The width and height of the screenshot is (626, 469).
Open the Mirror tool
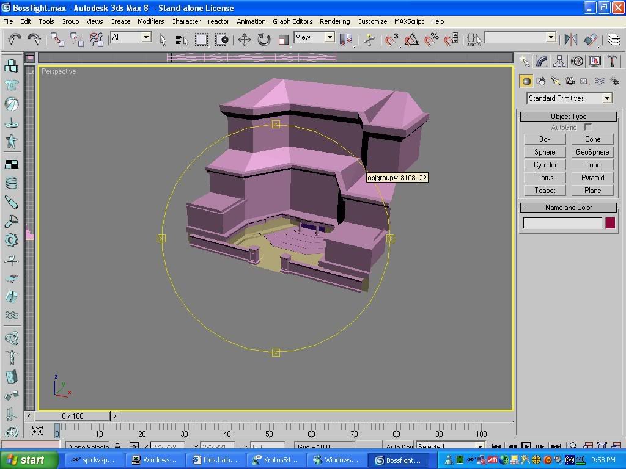point(571,39)
